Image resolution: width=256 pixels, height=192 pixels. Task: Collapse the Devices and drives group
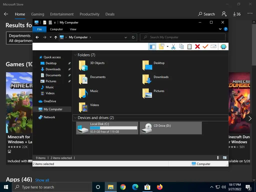pos(75,118)
